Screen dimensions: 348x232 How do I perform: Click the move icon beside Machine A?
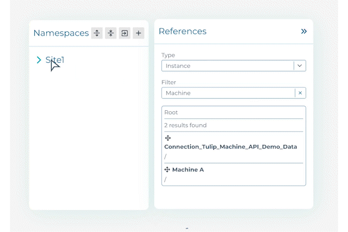click(x=167, y=170)
